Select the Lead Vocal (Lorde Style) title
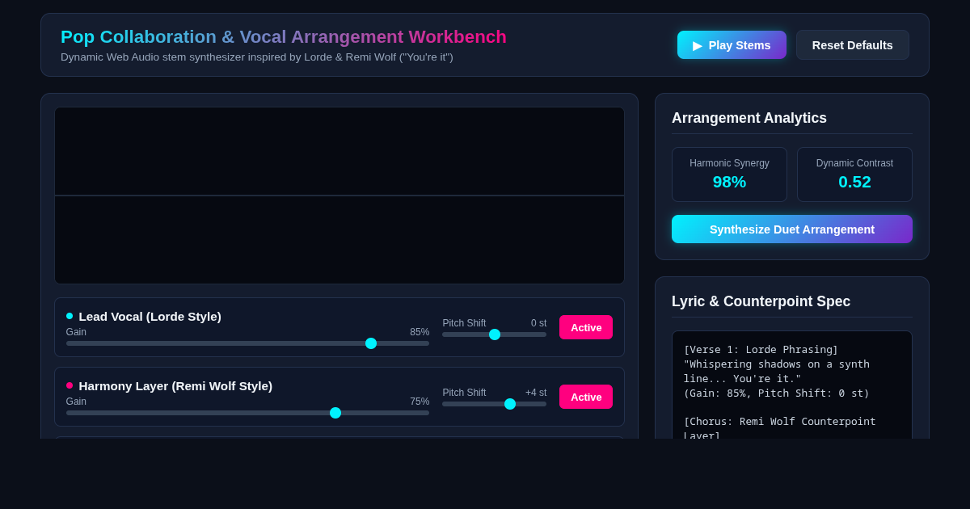The width and height of the screenshot is (970, 509). 150,317
